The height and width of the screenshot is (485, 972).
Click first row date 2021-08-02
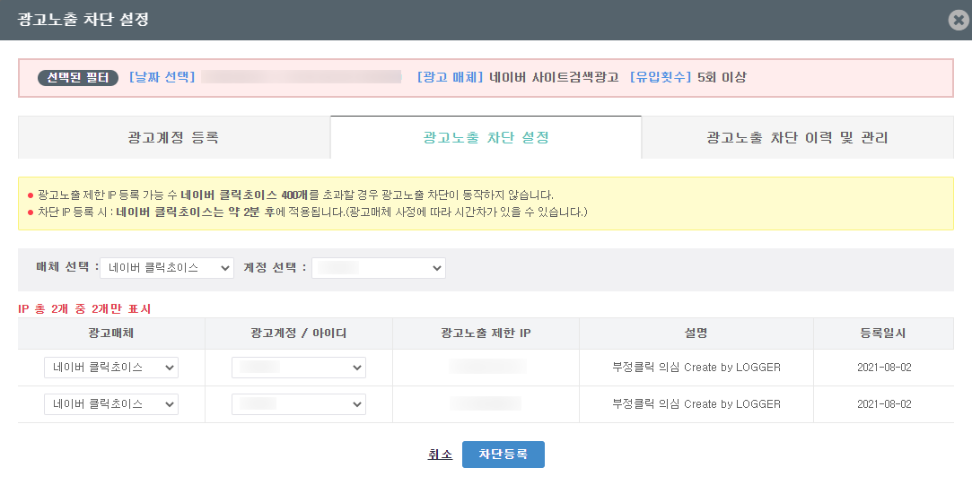coord(884,368)
